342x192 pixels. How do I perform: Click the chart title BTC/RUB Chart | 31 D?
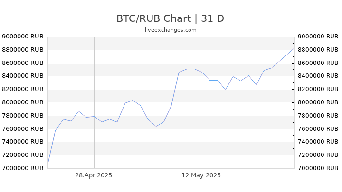coord(171,18)
